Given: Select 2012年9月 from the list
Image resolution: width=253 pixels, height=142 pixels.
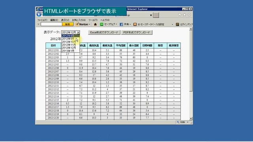Looking at the screenshot, I should [70, 39].
